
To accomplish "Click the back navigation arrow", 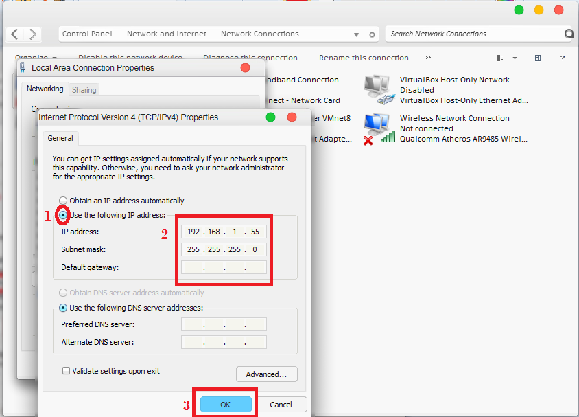I will (14, 34).
